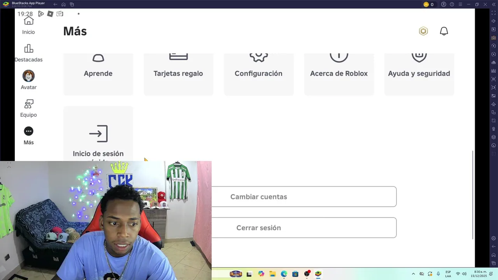498x280 pixels.
Task: Open the Destacadas charts section
Action: click(28, 53)
